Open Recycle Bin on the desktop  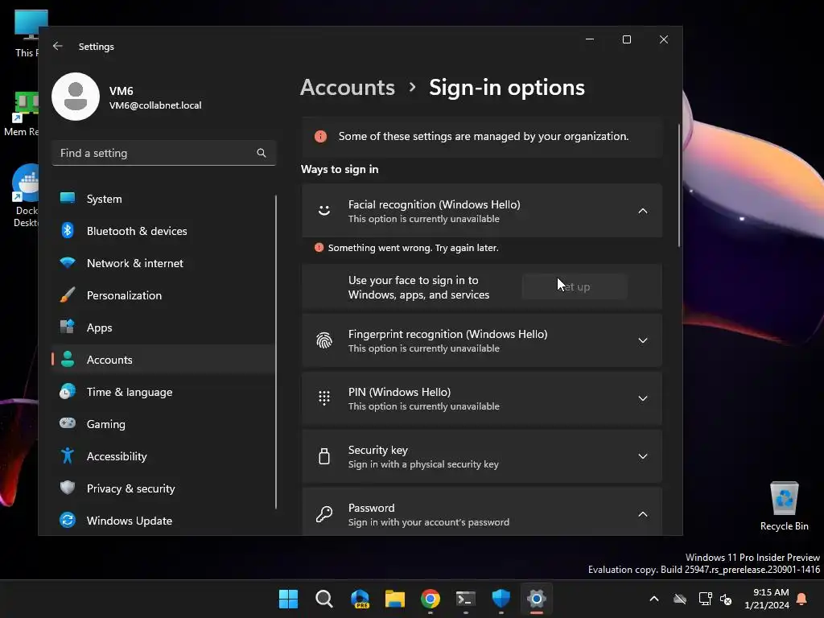(x=784, y=506)
